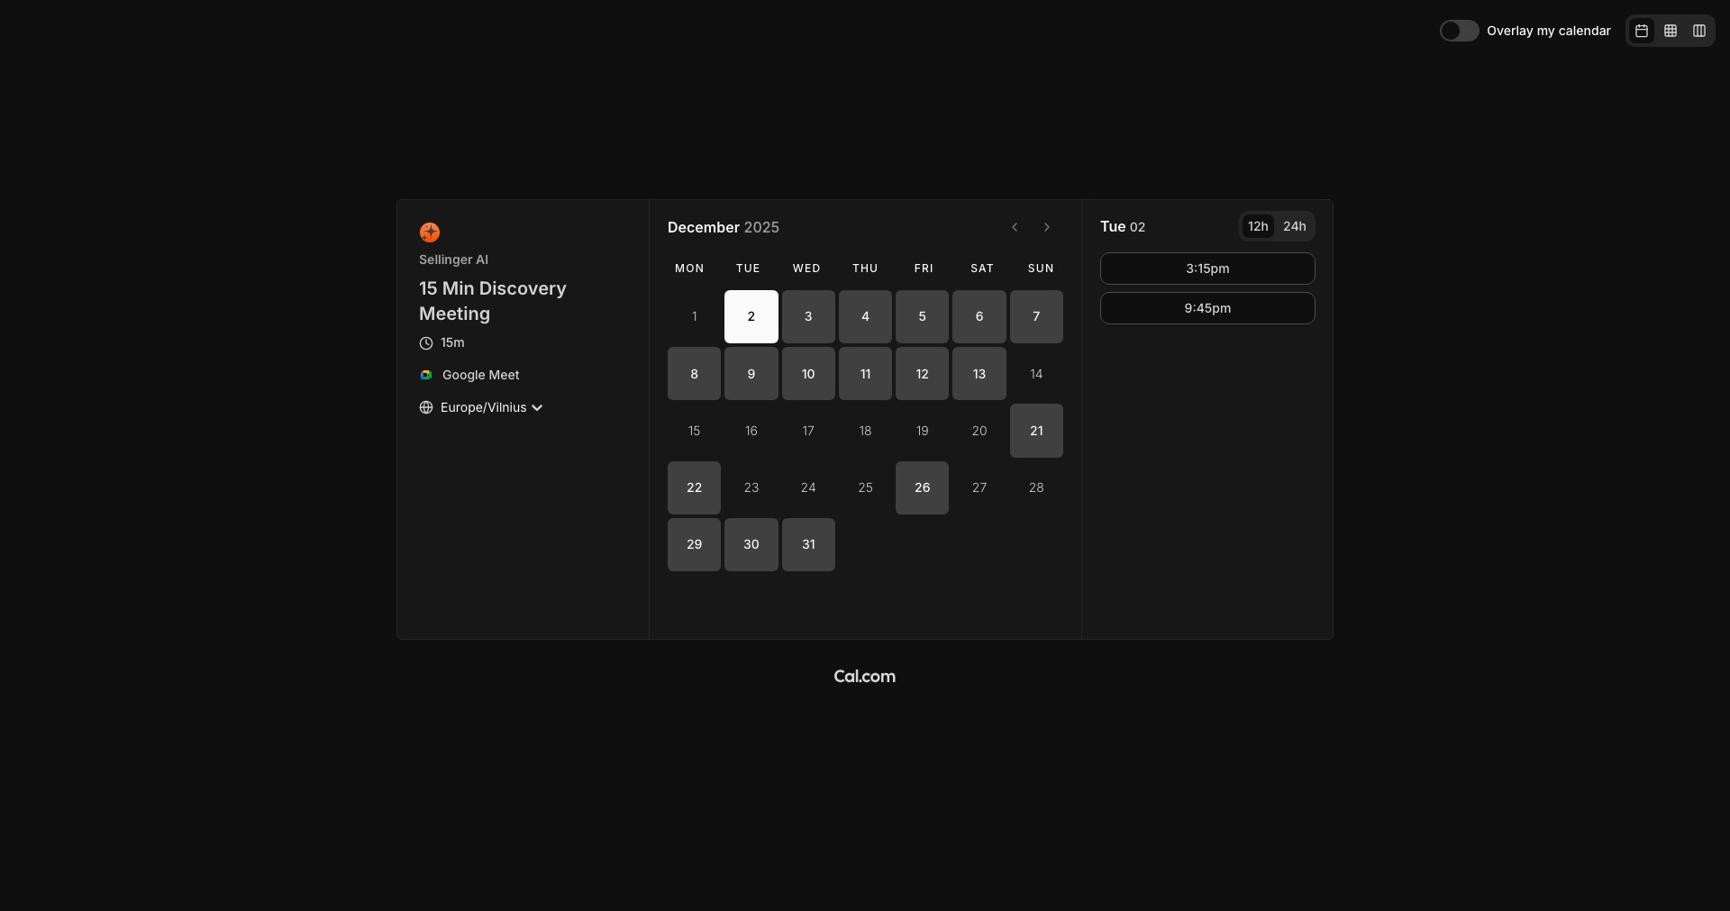Go to previous month arrow
The width and height of the screenshot is (1730, 911).
click(x=1015, y=227)
